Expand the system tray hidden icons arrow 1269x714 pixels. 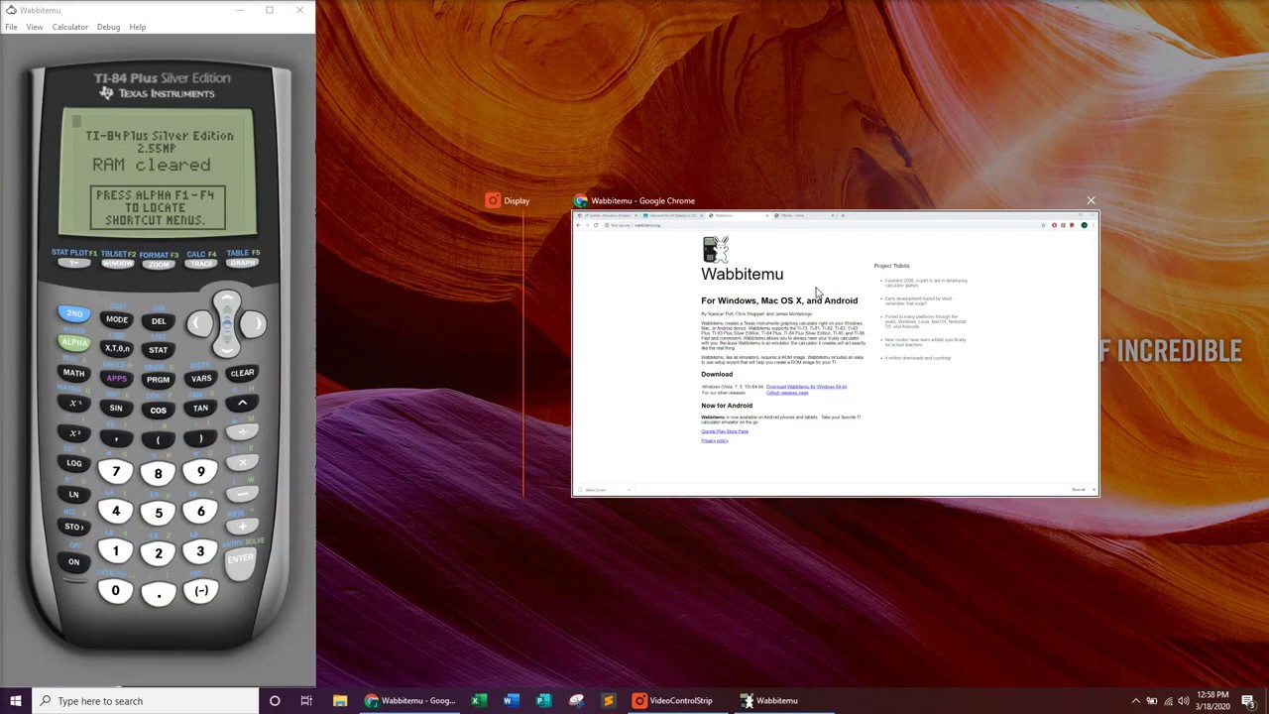coord(1136,701)
